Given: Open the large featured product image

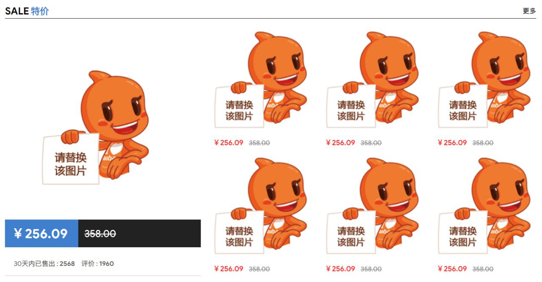Looking at the screenshot, I should point(103,122).
